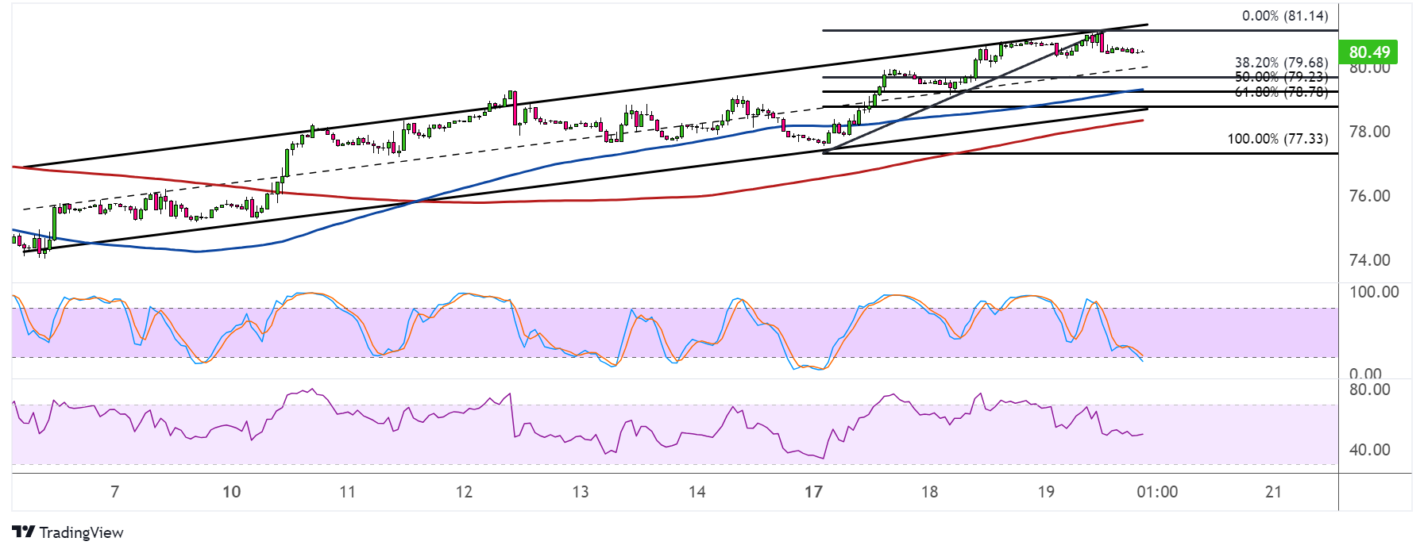
Task: Click the 01:00 time axis label
Action: (1157, 492)
